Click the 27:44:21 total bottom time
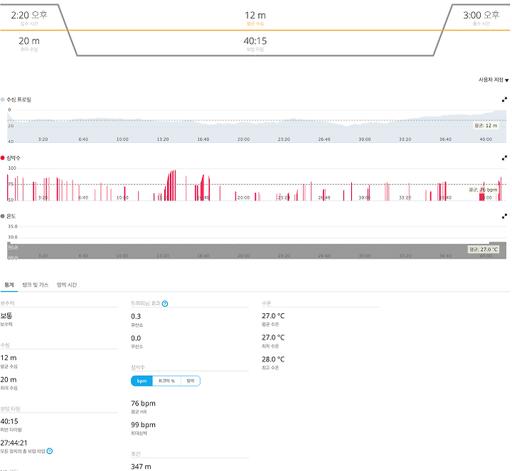Image resolution: width=512 pixels, height=471 pixels. 14,443
